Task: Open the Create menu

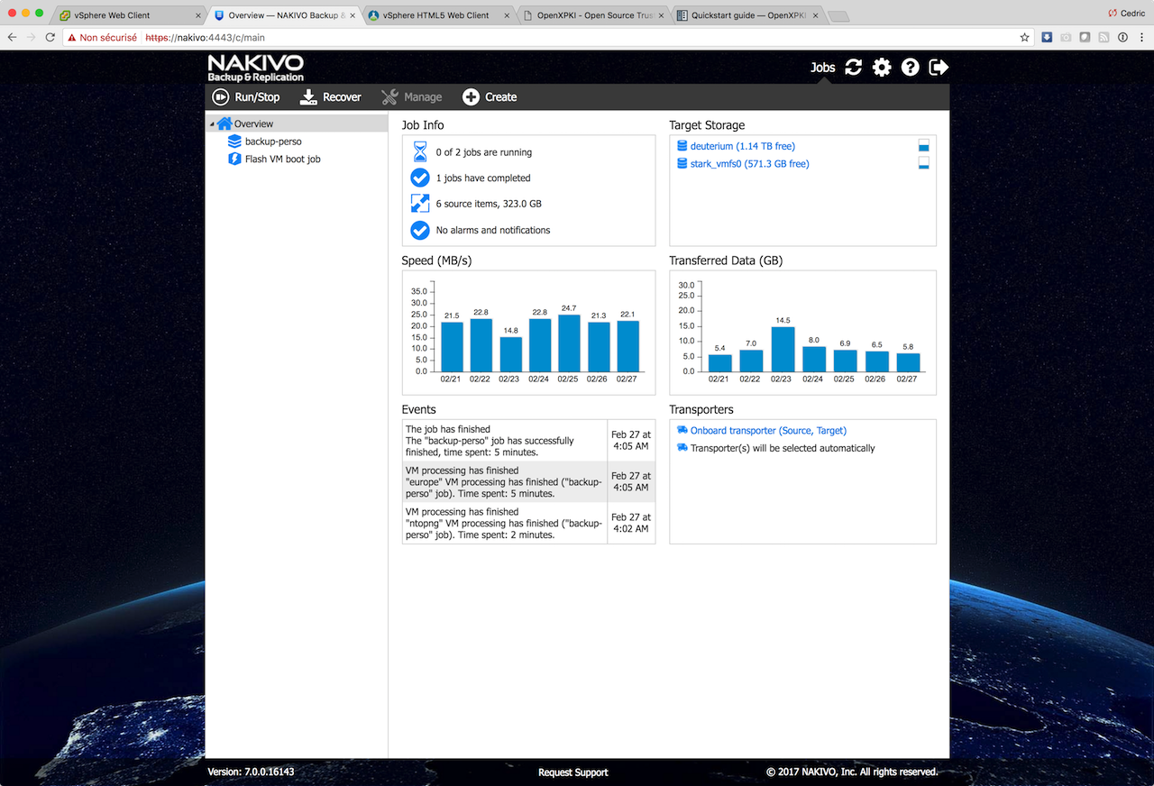Action: pos(490,97)
